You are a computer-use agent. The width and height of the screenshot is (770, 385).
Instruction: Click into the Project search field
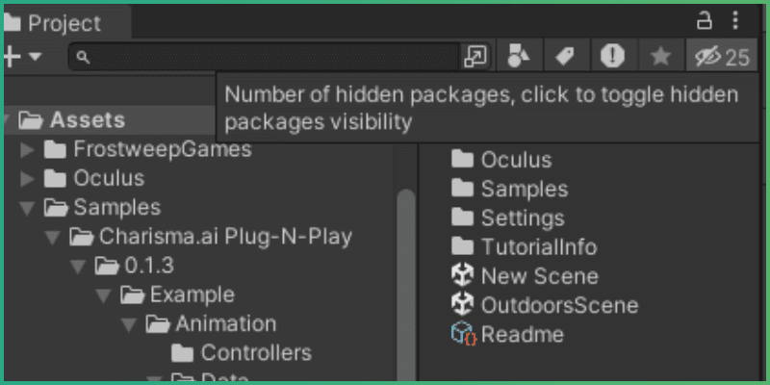pyautogui.click(x=269, y=57)
